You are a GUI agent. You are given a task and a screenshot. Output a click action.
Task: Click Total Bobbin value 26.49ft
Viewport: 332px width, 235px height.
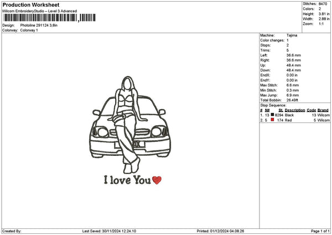tap(292, 100)
